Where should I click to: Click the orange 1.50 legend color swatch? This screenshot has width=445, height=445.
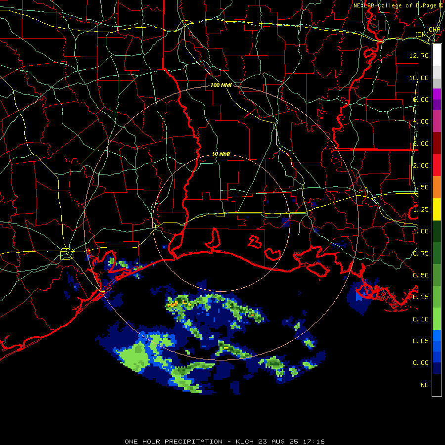(x=437, y=187)
